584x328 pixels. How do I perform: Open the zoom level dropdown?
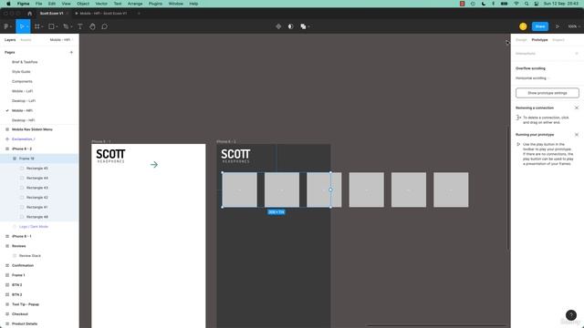(574, 26)
